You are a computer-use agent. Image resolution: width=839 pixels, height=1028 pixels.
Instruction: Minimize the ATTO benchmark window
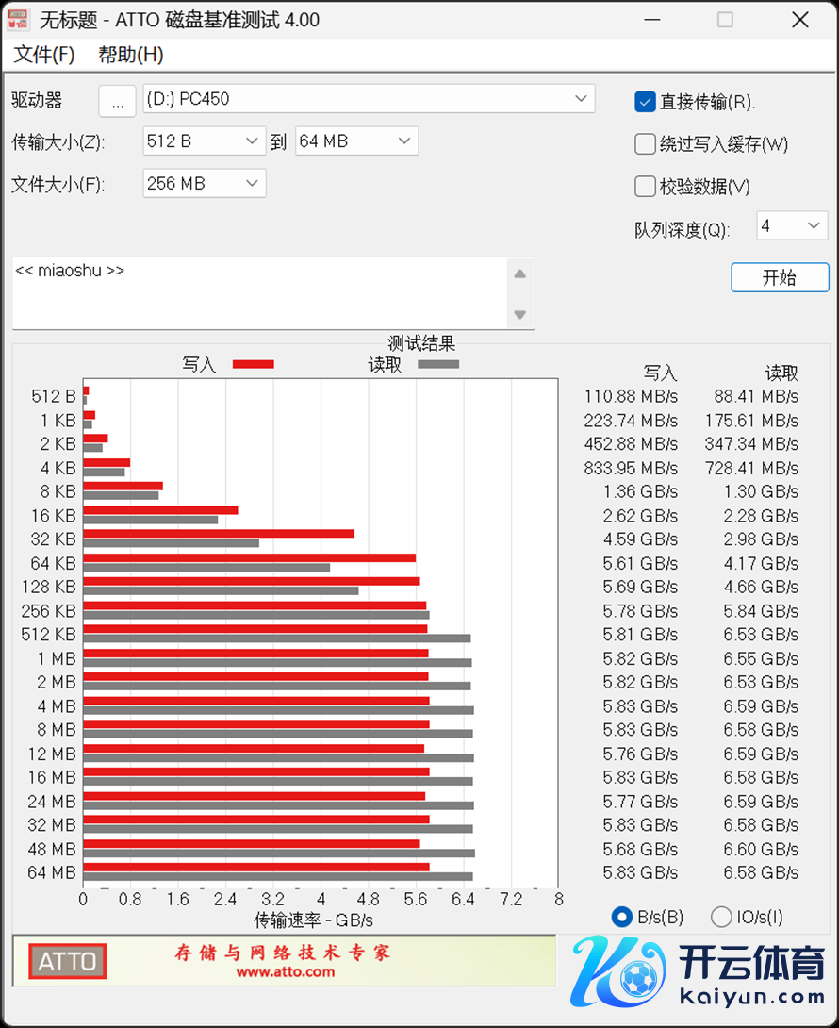[651, 20]
